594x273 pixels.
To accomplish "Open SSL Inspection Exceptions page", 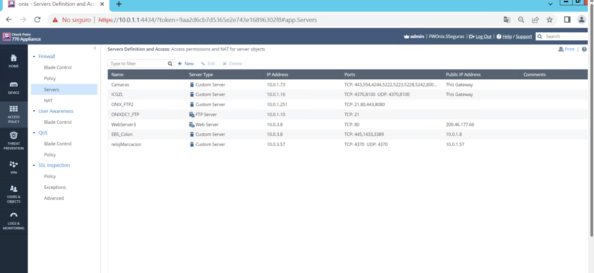I will click(x=55, y=187).
